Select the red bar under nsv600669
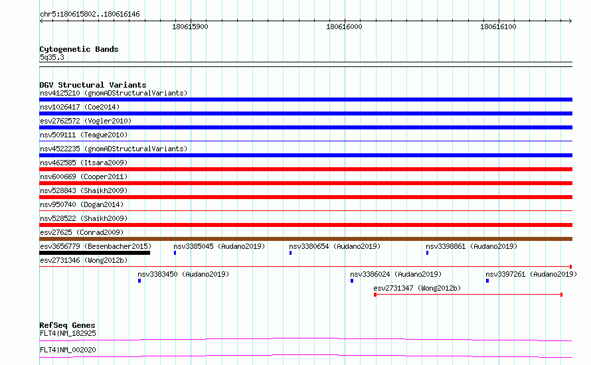This screenshot has width=591, height=365. click(305, 183)
